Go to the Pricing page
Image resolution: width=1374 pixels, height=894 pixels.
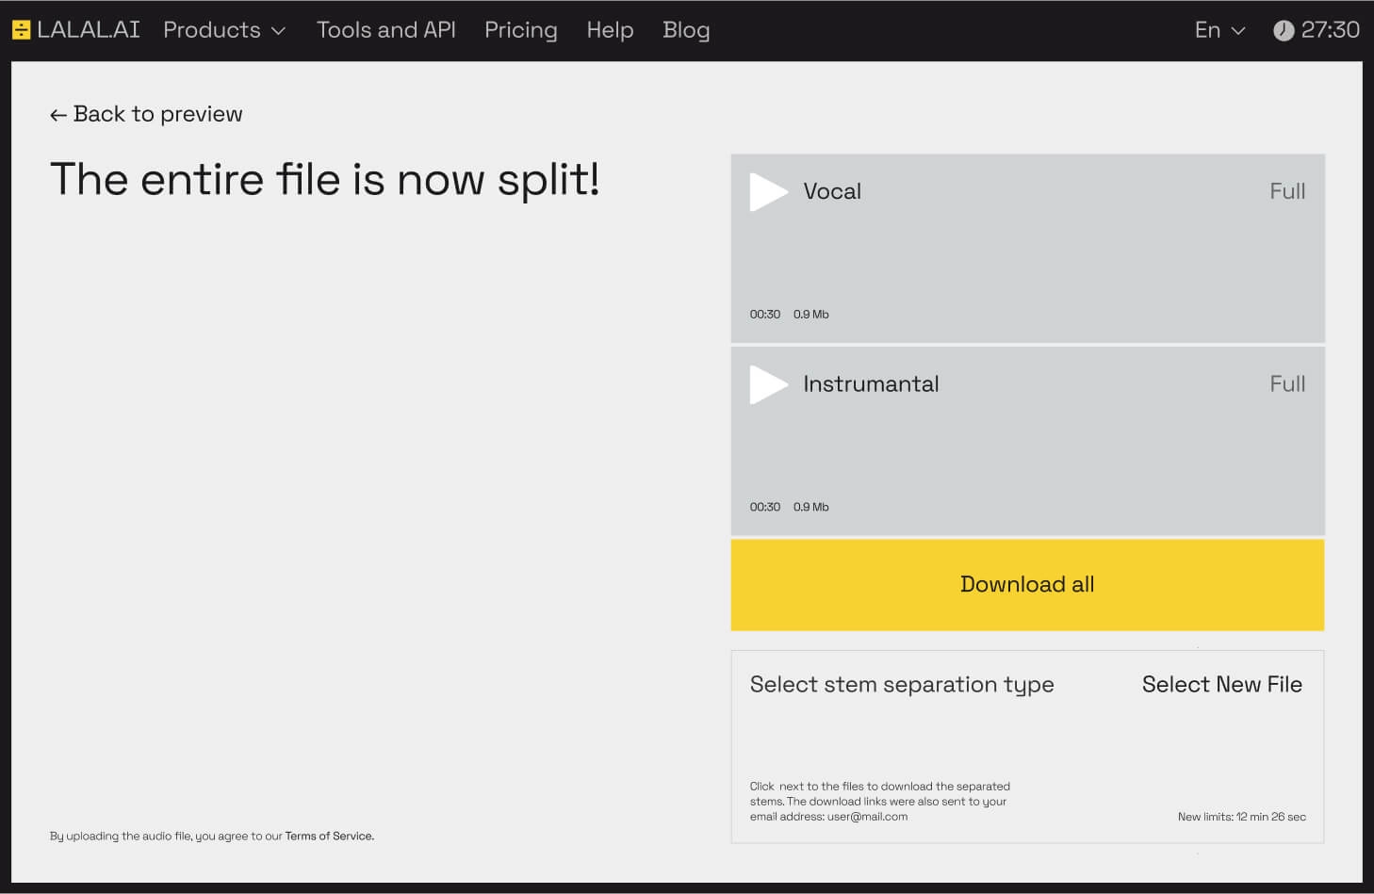521,30
